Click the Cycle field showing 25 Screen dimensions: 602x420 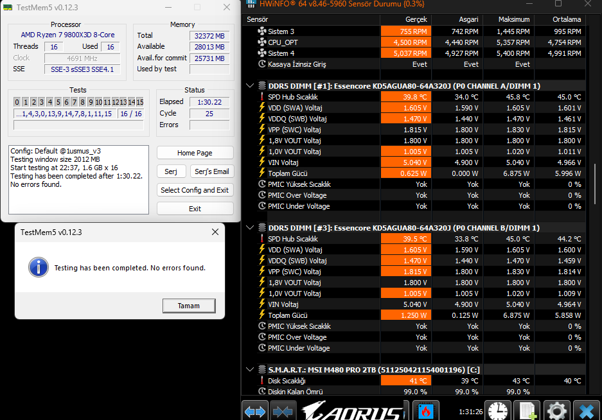point(209,114)
